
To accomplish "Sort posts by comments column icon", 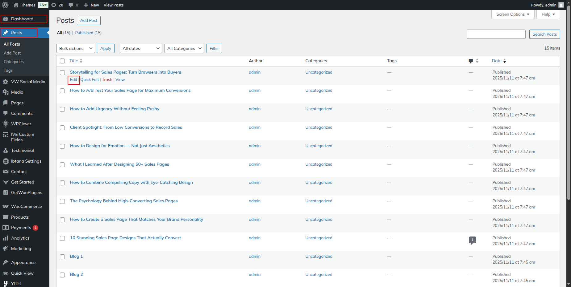I will [x=471, y=61].
